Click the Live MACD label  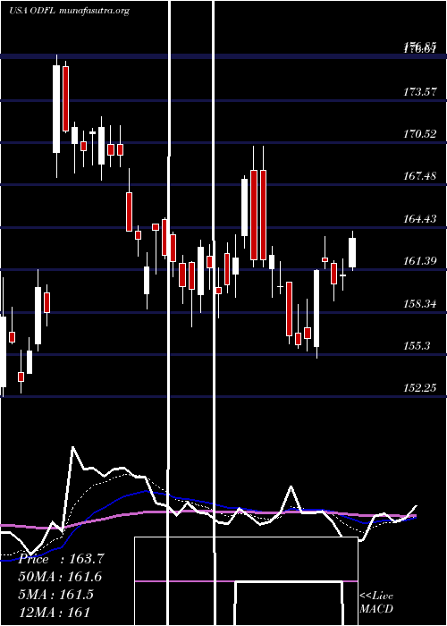pos(376,602)
